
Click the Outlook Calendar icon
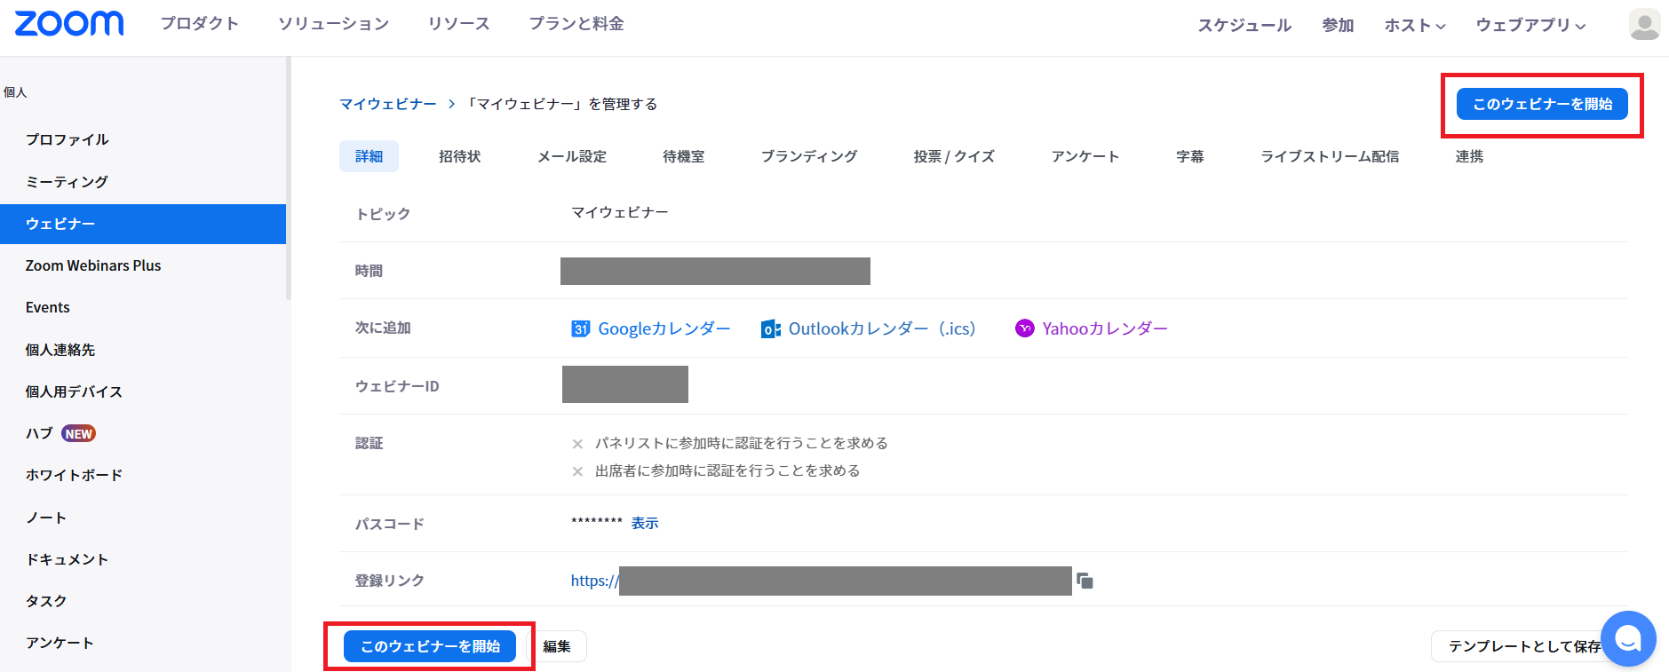point(770,329)
